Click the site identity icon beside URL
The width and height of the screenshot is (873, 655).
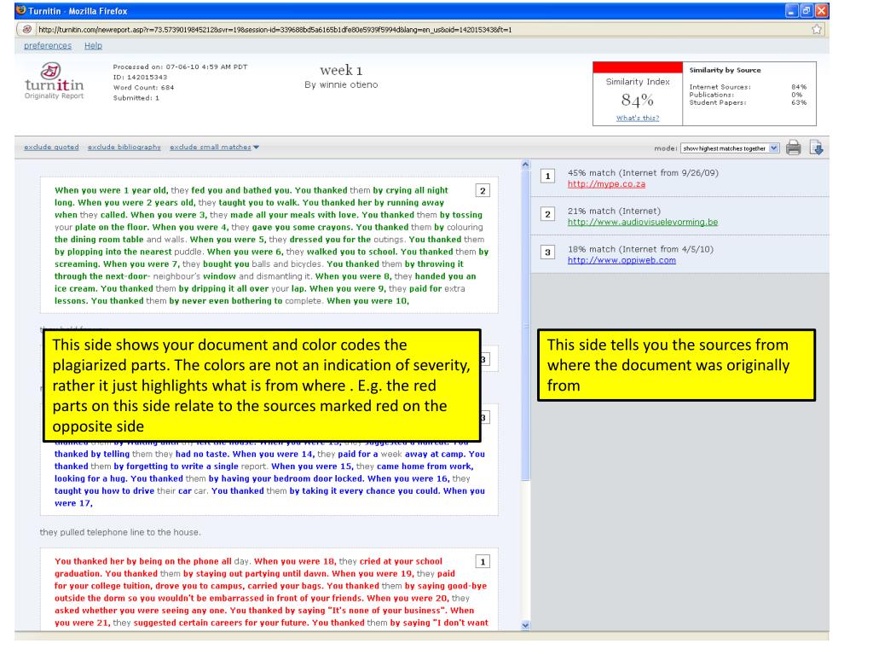(26, 30)
